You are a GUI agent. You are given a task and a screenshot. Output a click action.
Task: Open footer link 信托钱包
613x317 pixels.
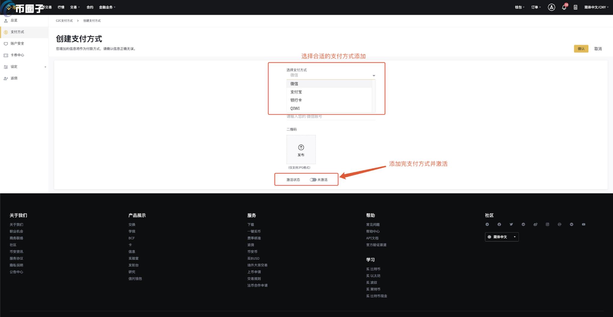(x=135, y=279)
